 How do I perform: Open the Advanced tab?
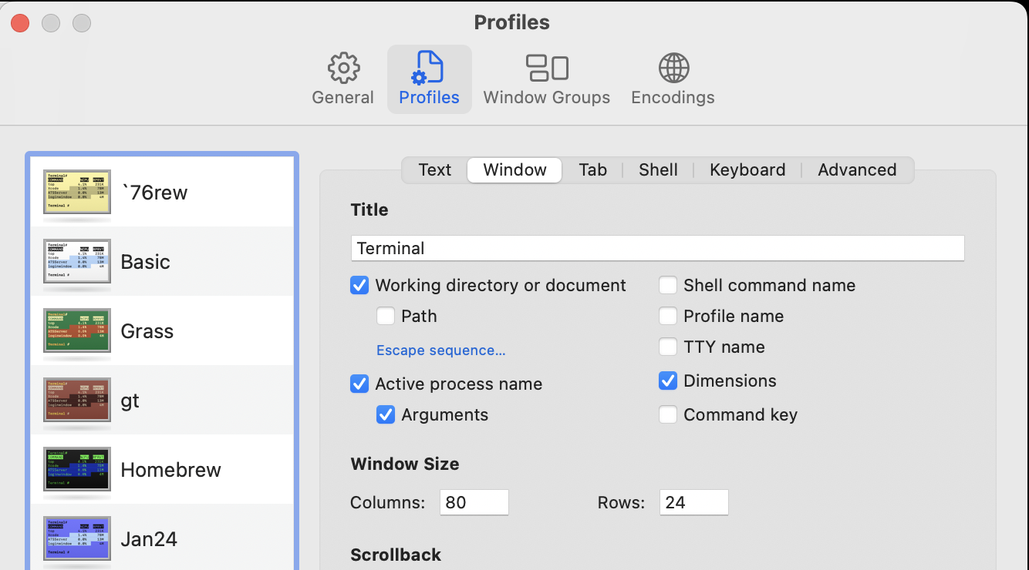point(857,170)
